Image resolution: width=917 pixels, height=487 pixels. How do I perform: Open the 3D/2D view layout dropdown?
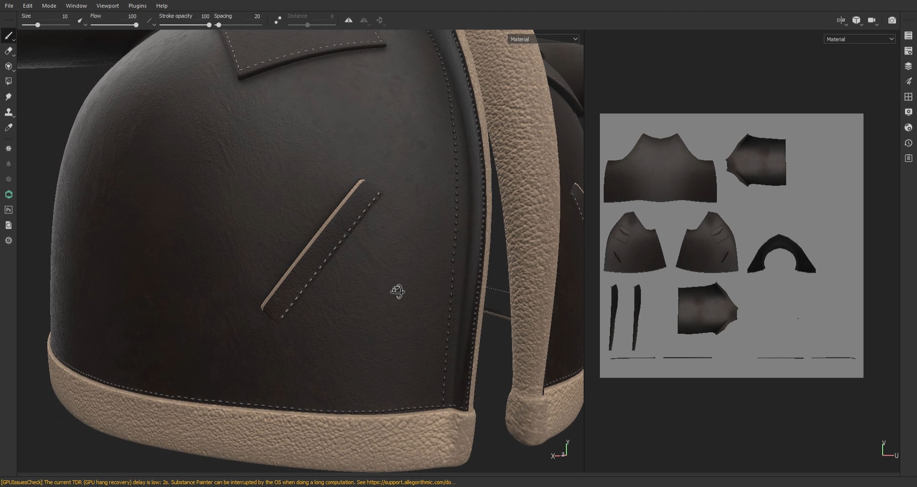pyautogui.click(x=841, y=20)
